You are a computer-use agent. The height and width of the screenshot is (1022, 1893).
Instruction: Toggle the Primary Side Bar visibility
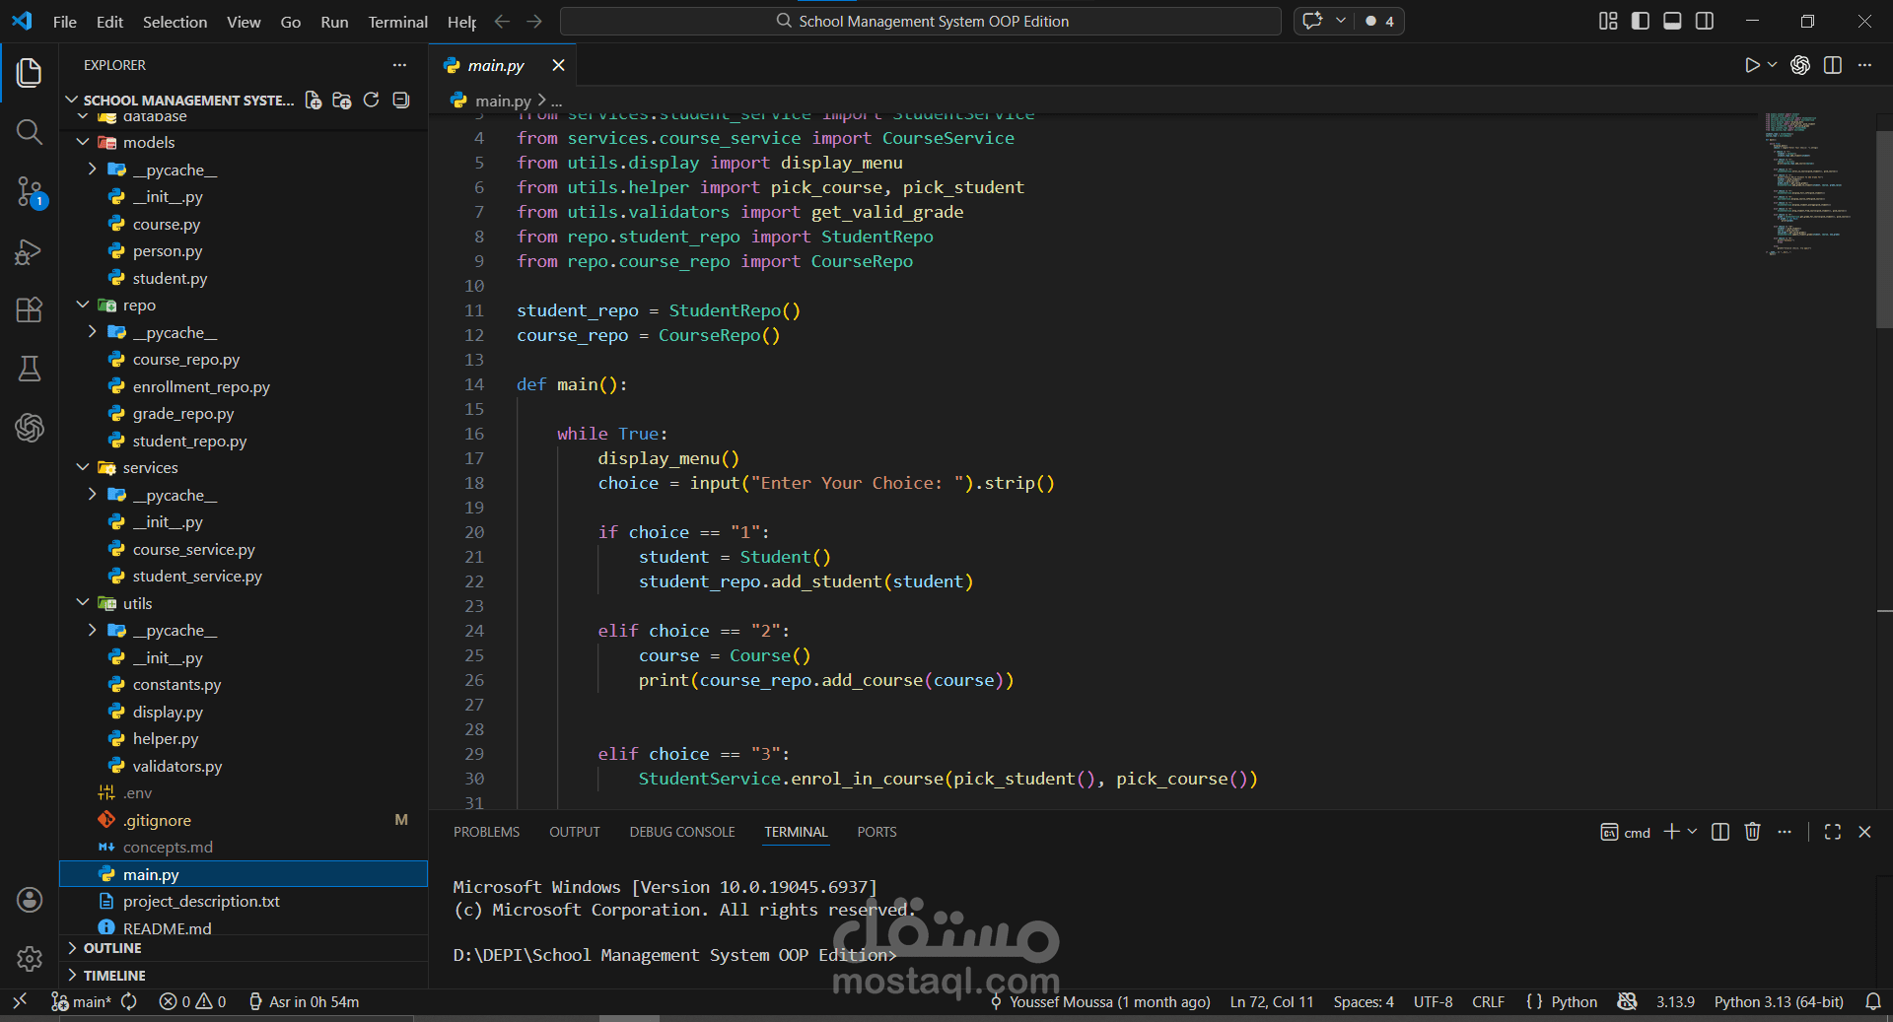tap(1639, 21)
